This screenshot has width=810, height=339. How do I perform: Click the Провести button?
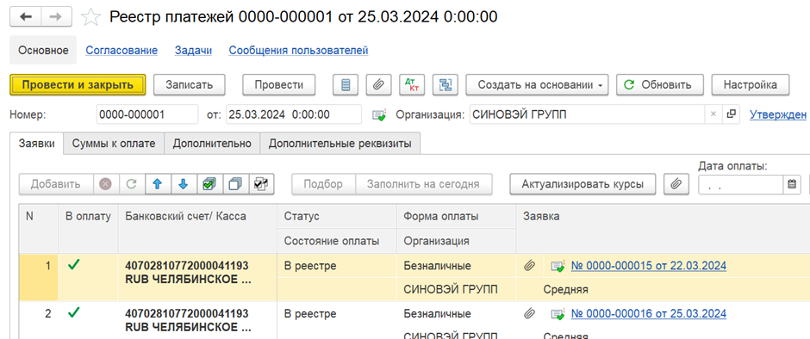pos(279,85)
